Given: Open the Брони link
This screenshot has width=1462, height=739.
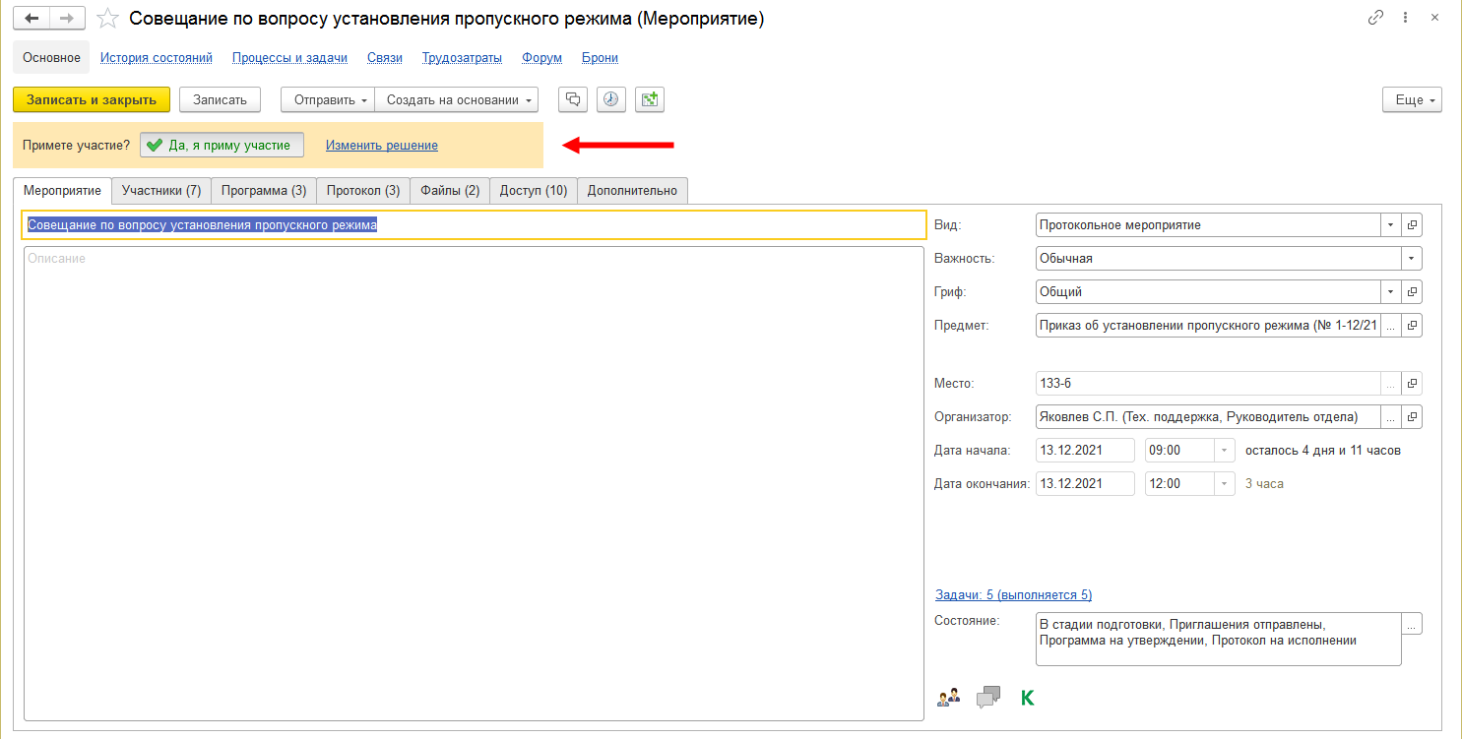Looking at the screenshot, I should coord(600,58).
